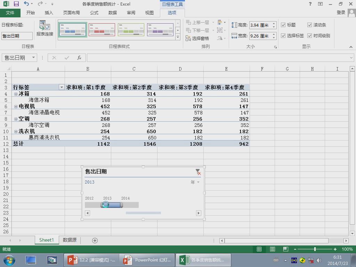Open the Windows Start menu

9,260
